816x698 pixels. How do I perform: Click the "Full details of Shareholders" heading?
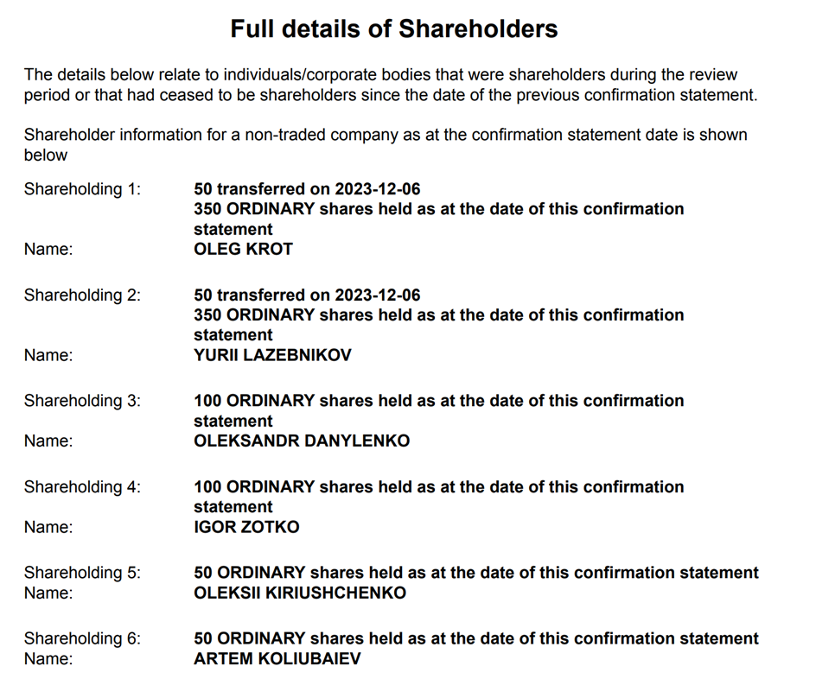click(x=393, y=29)
